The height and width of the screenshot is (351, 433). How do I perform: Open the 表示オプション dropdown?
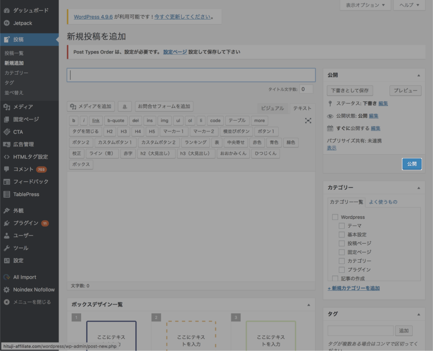coord(365,5)
